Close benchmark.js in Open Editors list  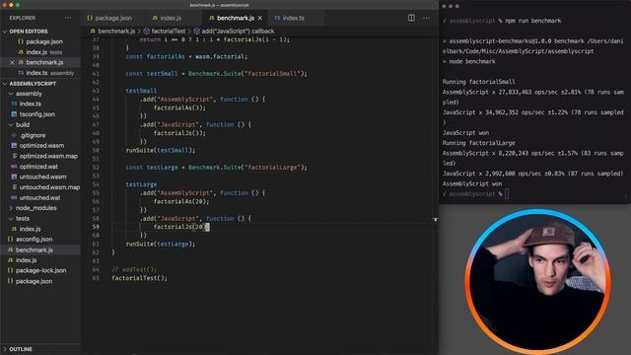click(x=12, y=62)
